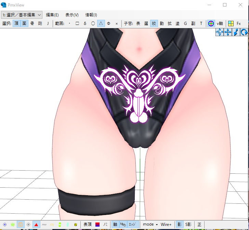Toggle rigid body selection (剛)
The width and height of the screenshot is (249, 230).
[40, 24]
